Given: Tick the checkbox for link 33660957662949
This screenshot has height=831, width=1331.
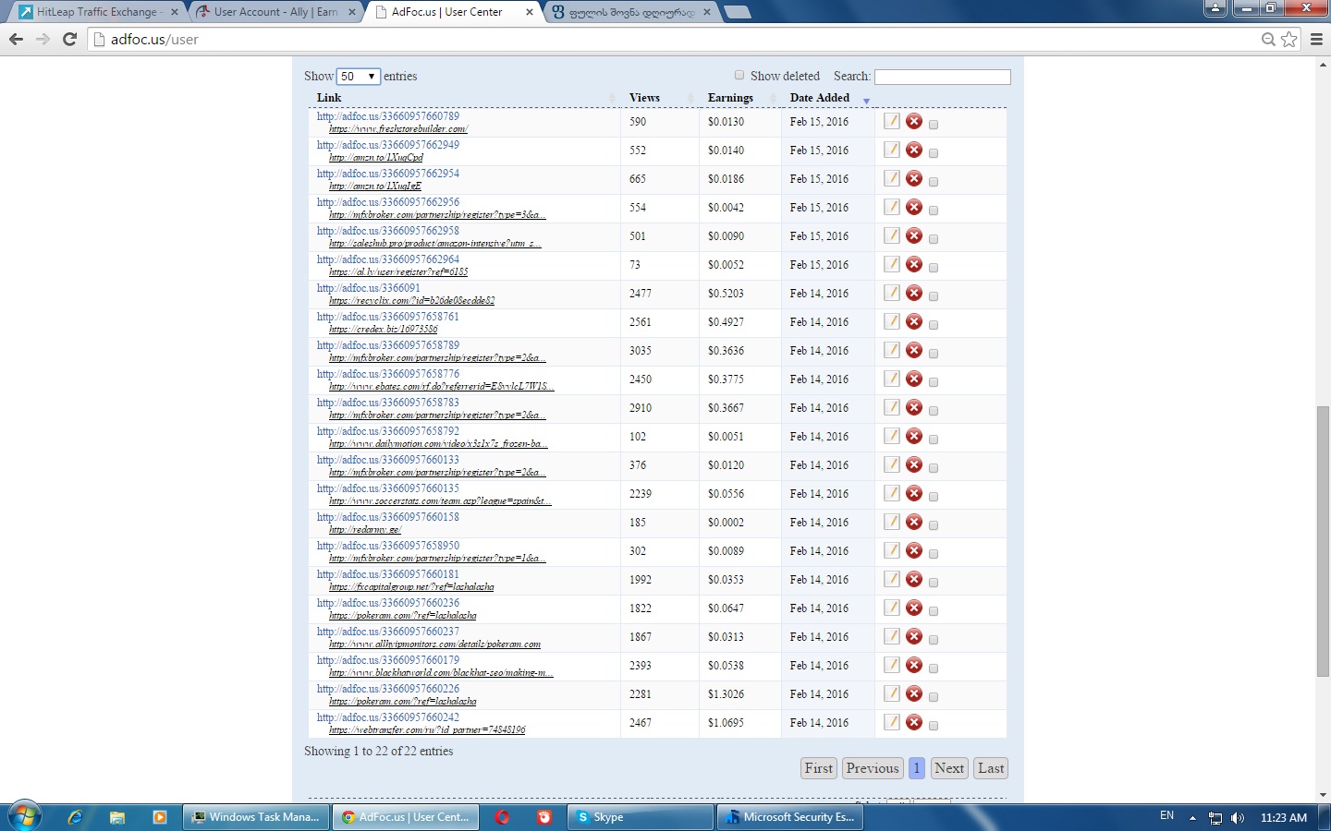Looking at the screenshot, I should [x=934, y=153].
